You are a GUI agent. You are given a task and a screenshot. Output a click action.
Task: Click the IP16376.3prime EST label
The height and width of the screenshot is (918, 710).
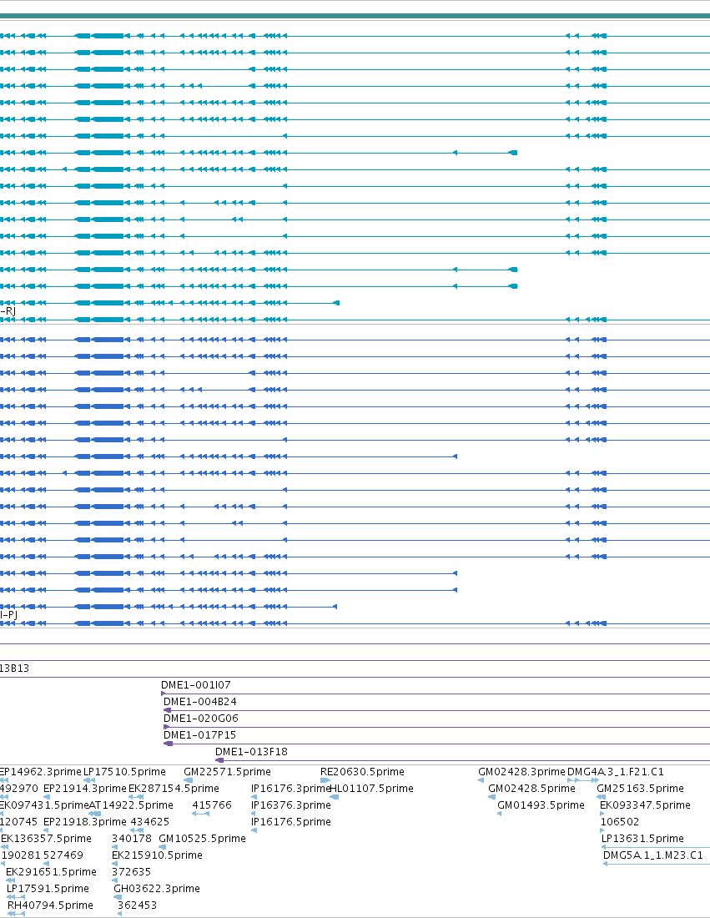(x=291, y=805)
